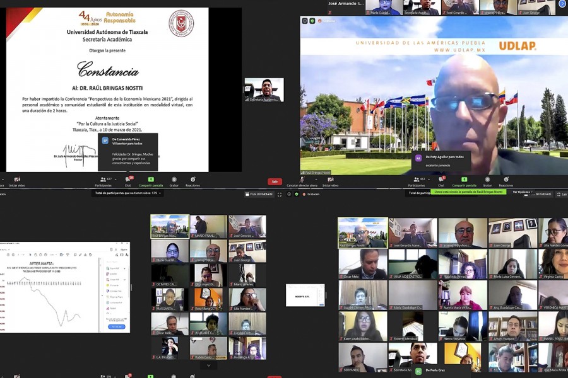Select the Roberto Mendoza participant tile
This screenshot has height=378, width=568.
413,326
